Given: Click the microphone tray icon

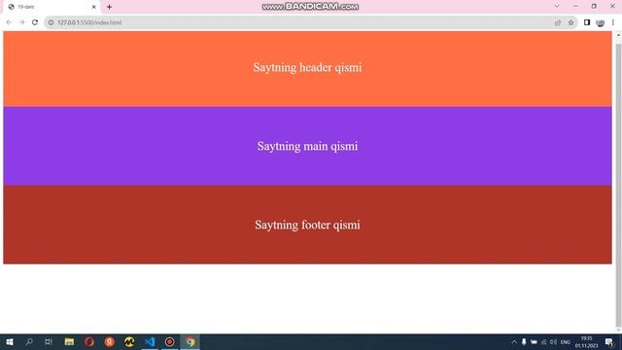Looking at the screenshot, I should click(524, 341).
